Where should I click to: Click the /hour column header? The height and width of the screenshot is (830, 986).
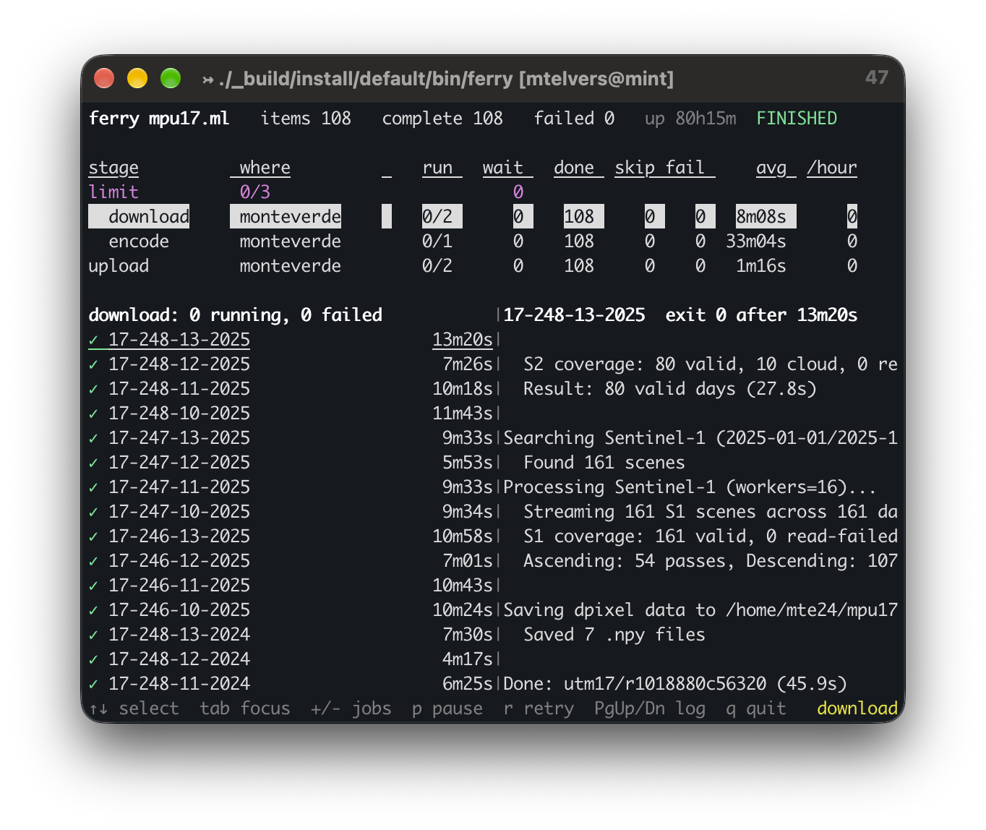click(x=832, y=168)
